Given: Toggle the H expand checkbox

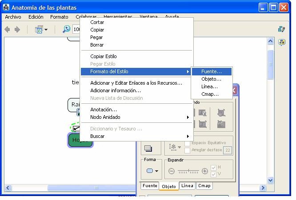Looking at the screenshot, I should 214,167.
